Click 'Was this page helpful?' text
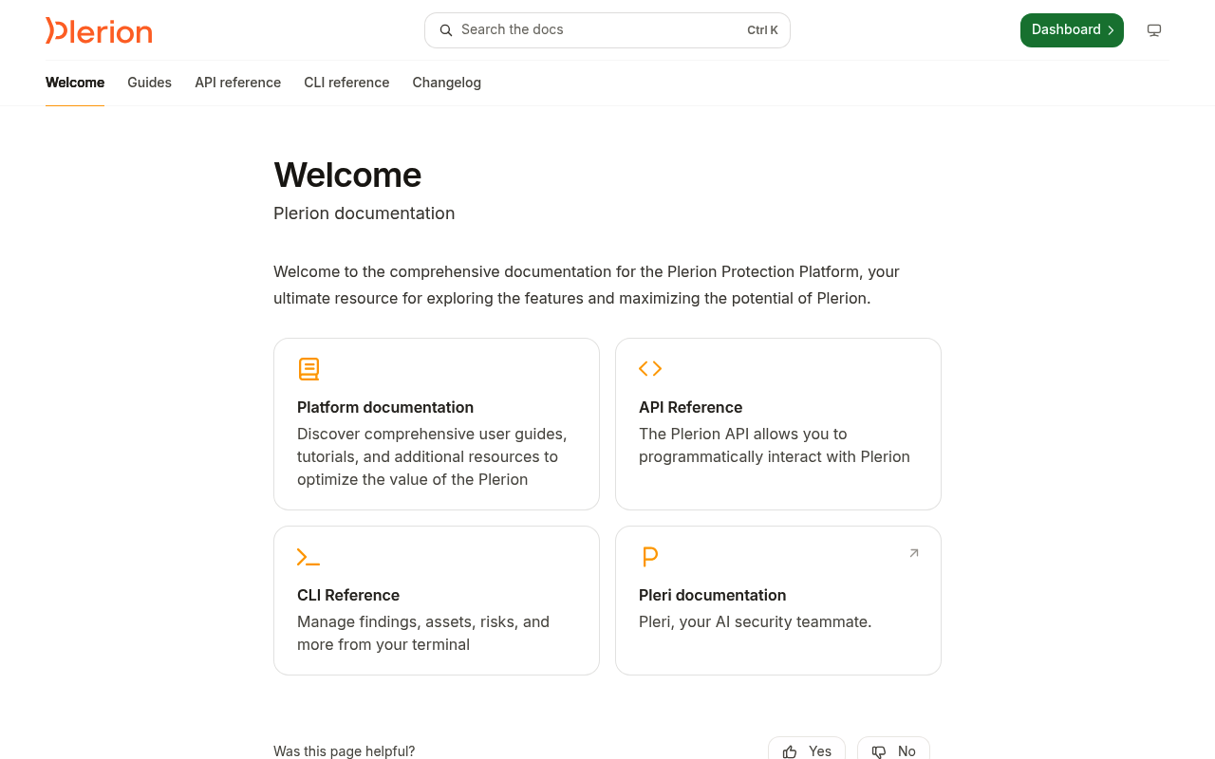The height and width of the screenshot is (759, 1215). click(345, 750)
